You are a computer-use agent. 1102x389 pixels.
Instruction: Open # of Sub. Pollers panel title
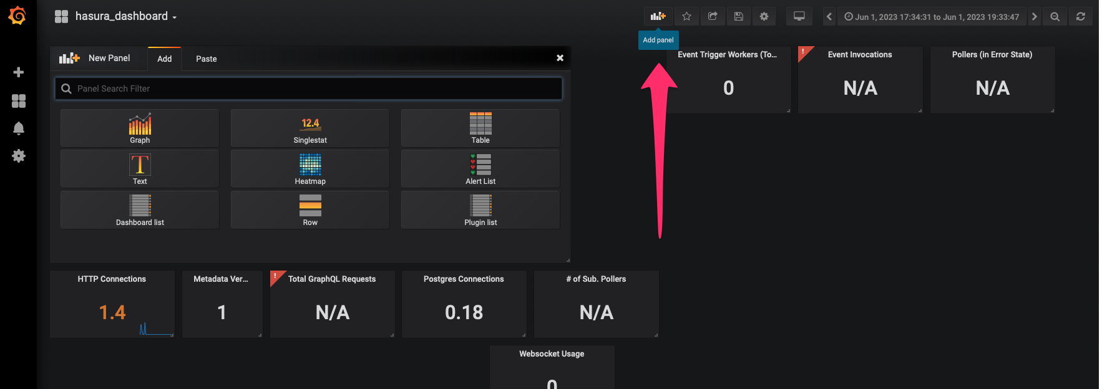[596, 279]
